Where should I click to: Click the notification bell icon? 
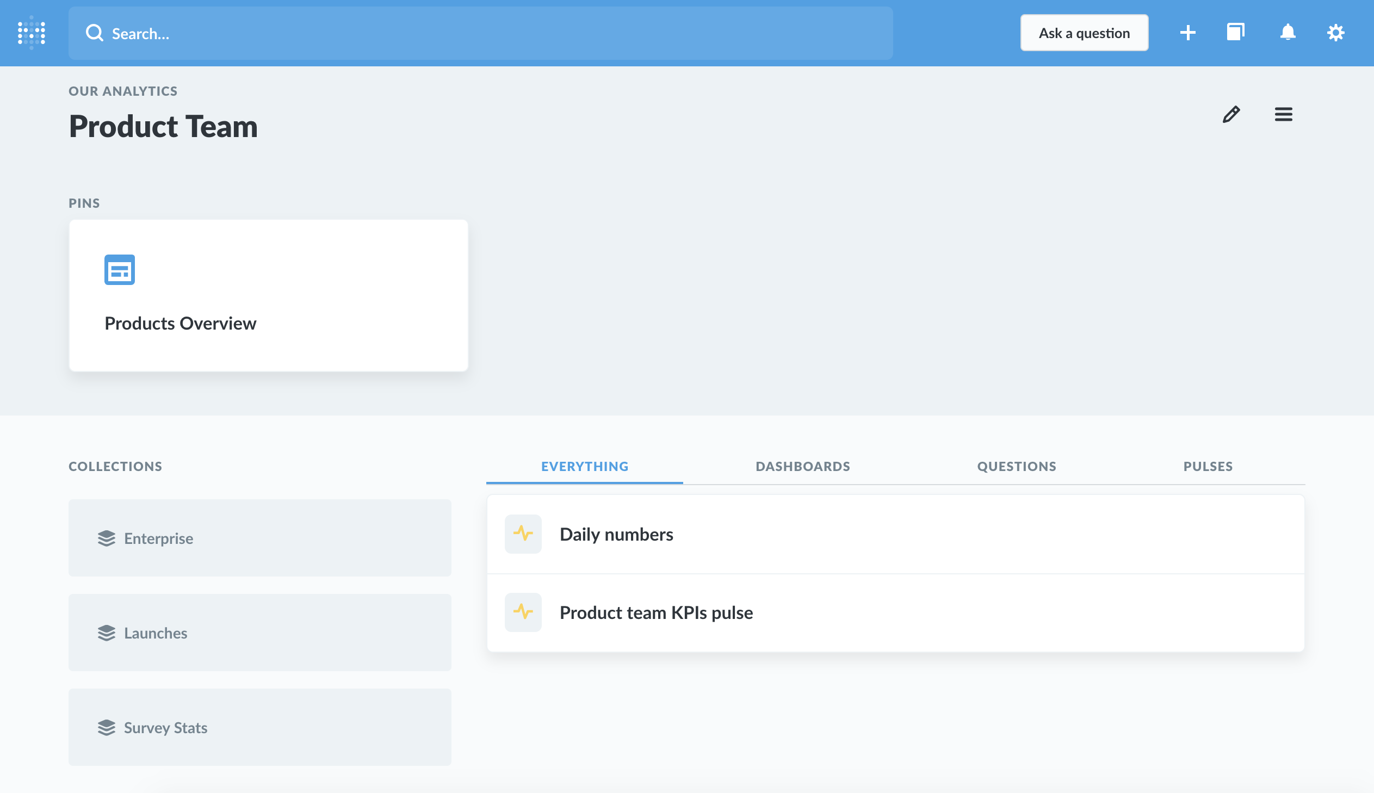[1289, 33]
